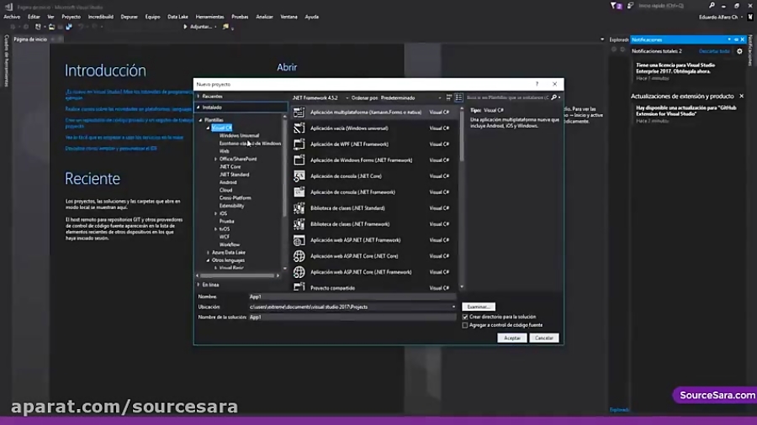Select Cross-Platform in the template tree
This screenshot has width=757, height=425.
[236, 198]
